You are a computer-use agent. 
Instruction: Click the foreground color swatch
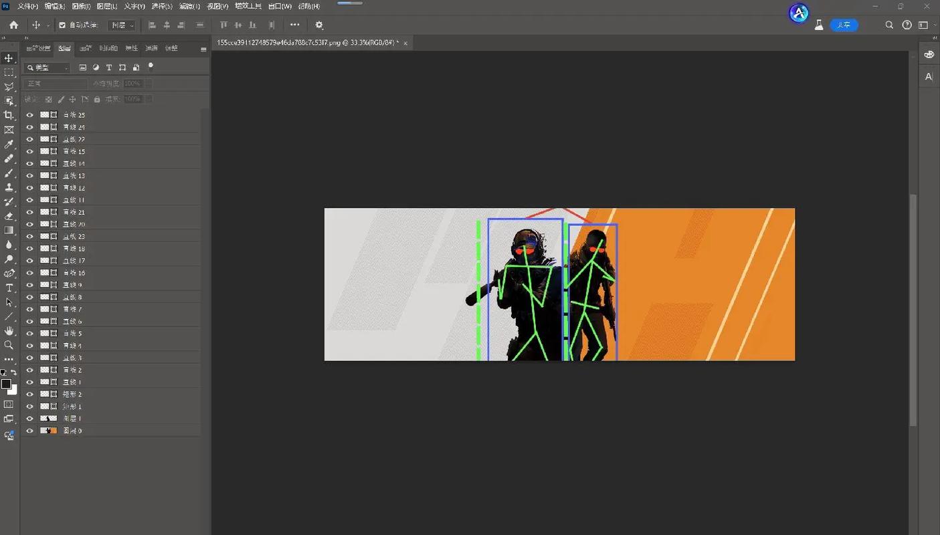[6, 384]
